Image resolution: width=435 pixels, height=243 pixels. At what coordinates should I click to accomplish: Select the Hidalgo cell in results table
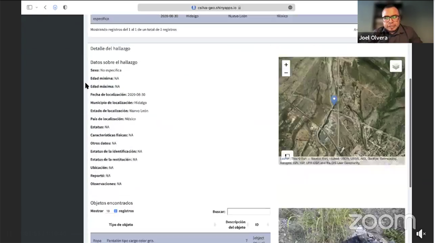[x=192, y=16]
